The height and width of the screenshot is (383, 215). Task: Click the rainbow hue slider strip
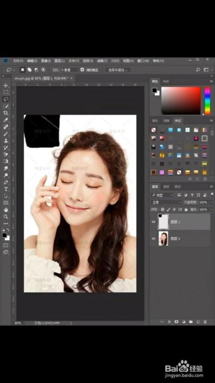[x=207, y=101]
